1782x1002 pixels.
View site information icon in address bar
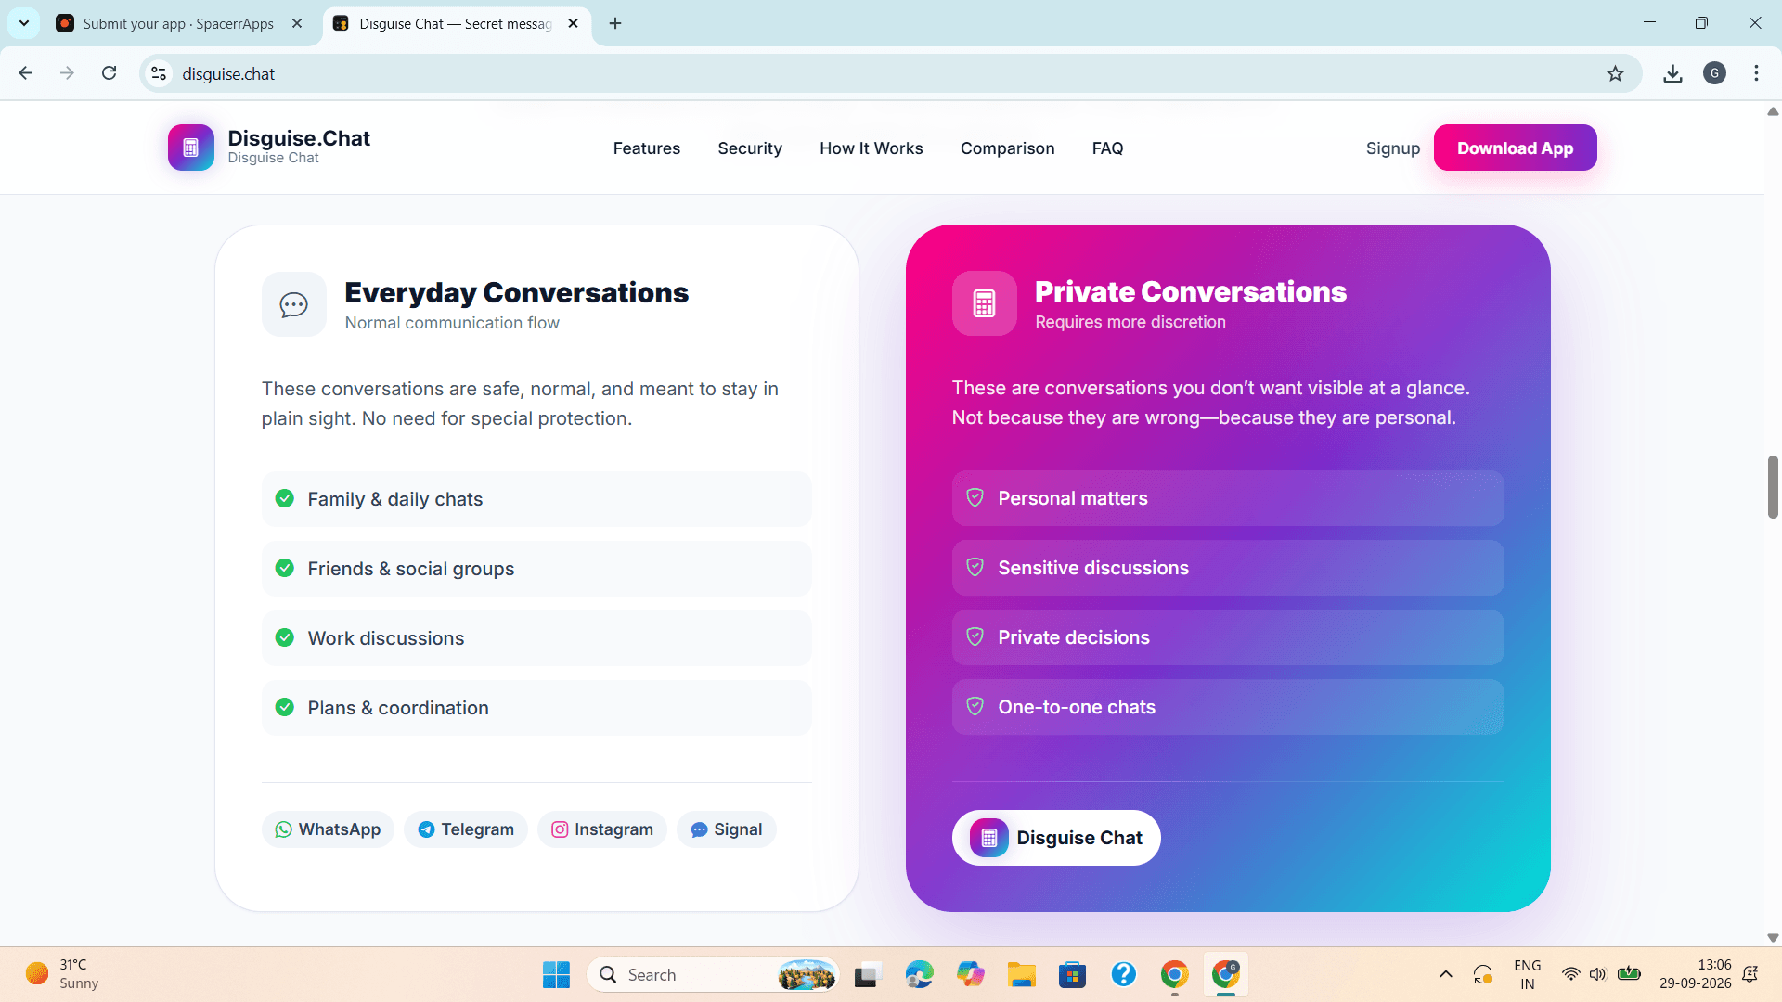tap(160, 73)
